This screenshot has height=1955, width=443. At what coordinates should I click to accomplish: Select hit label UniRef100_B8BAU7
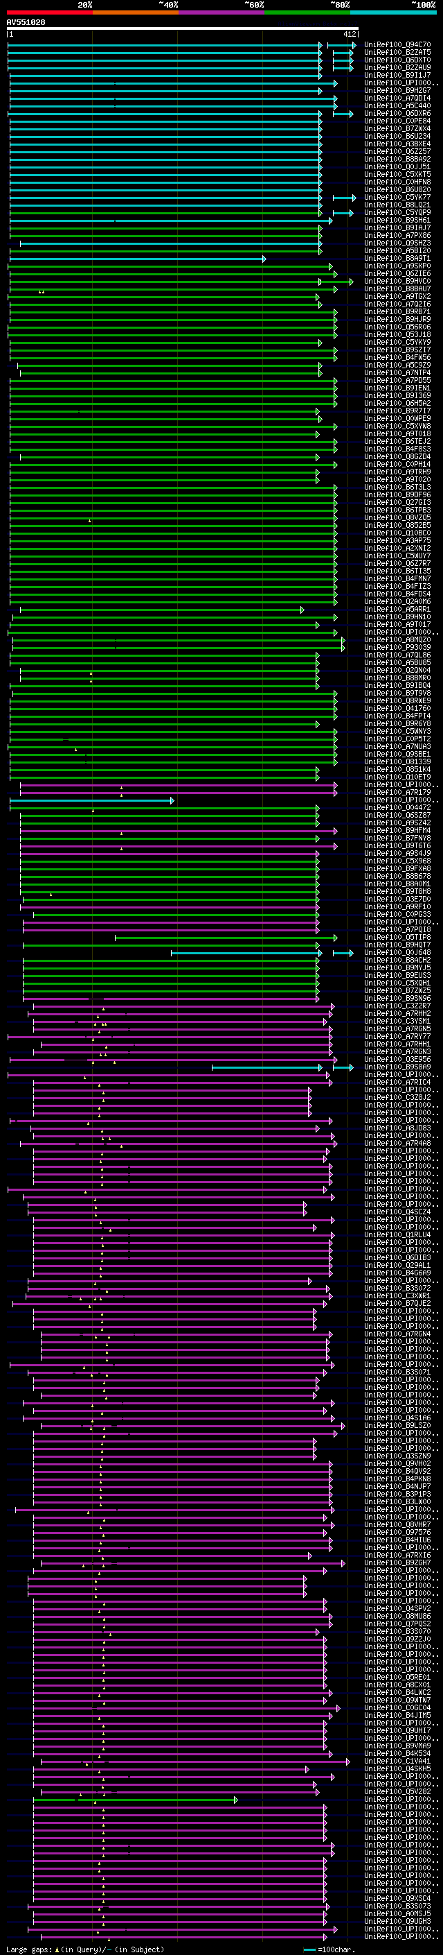(x=397, y=289)
